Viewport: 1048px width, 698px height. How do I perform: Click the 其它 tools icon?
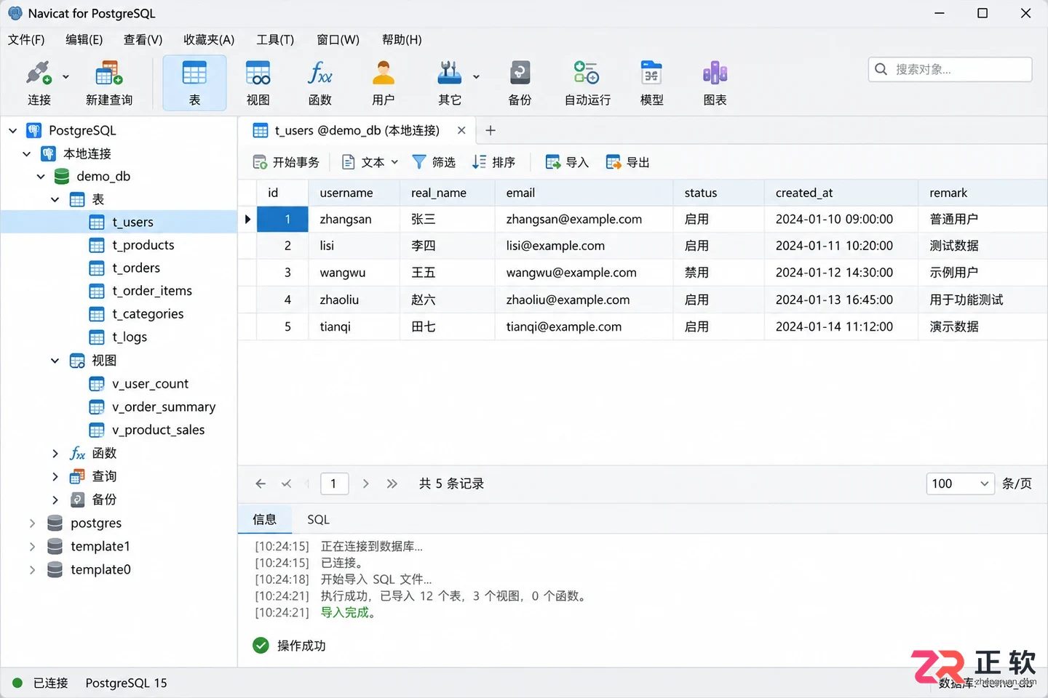tap(450, 83)
